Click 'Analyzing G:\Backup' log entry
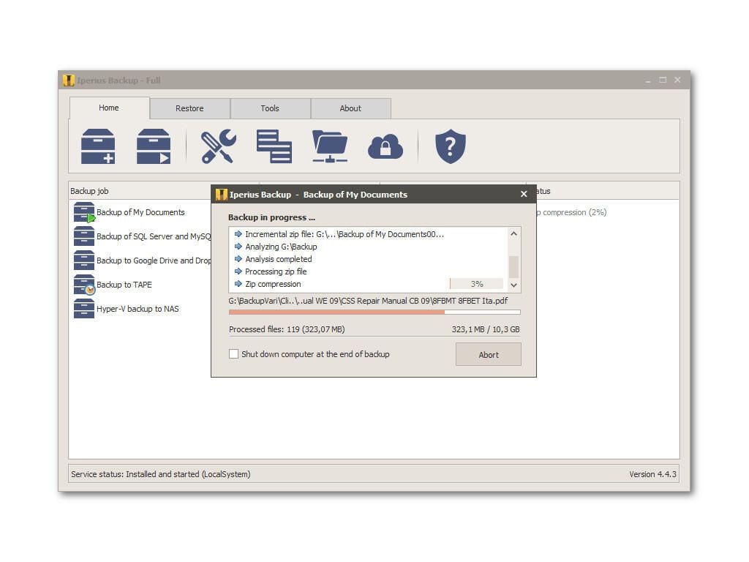Viewport: 749px width, 562px height. [x=281, y=247]
